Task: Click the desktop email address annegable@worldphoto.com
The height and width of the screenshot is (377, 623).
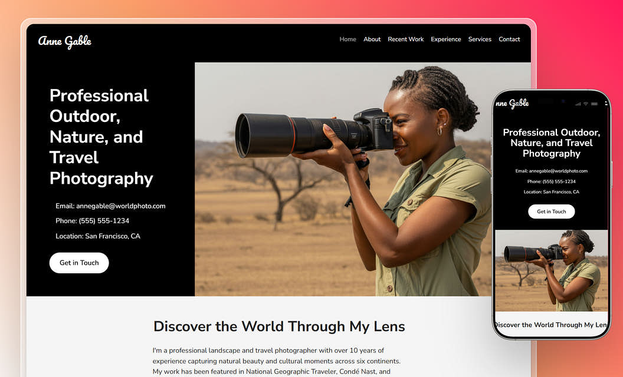Action: pyautogui.click(x=110, y=206)
